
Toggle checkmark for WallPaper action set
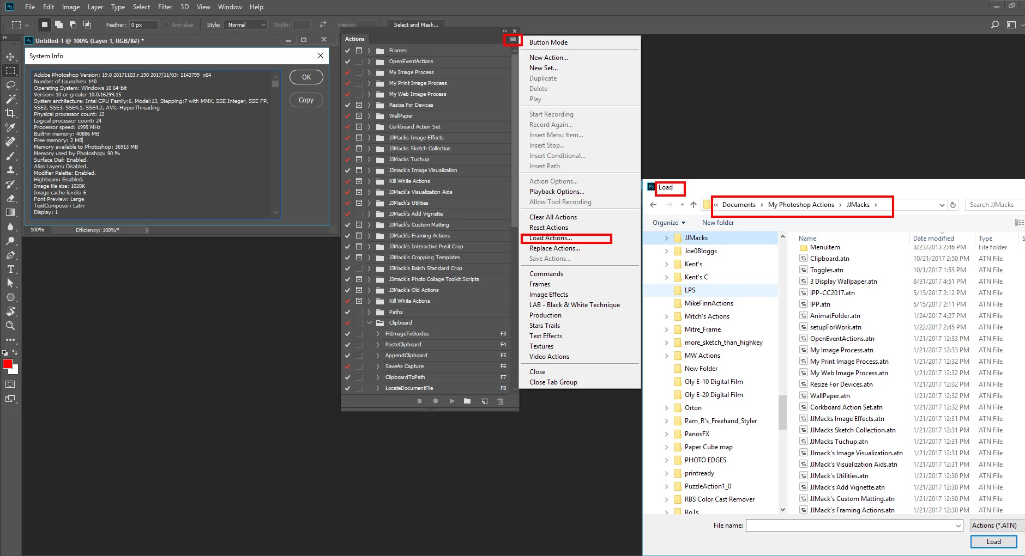(x=347, y=116)
